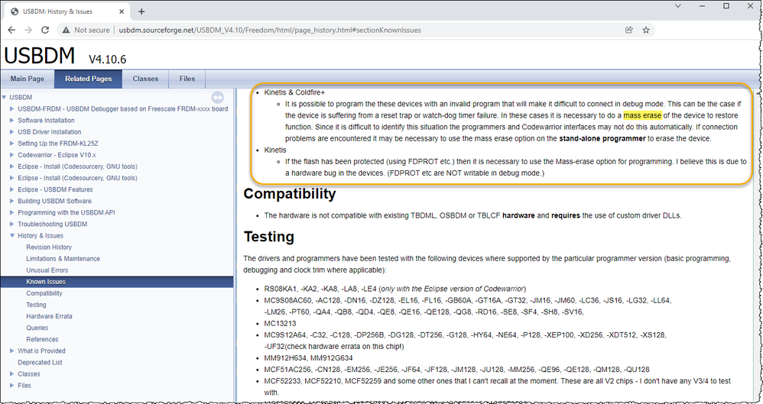Open USBDM-FRDM Debugger page link
This screenshot has height=404, width=763.
(122, 109)
